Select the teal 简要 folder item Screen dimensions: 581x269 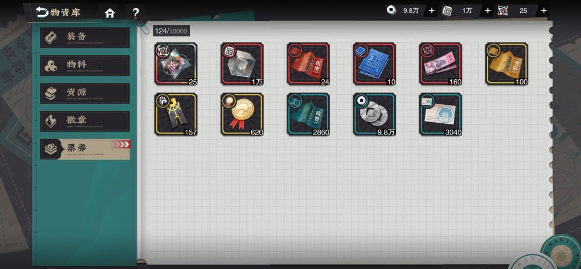[308, 114]
